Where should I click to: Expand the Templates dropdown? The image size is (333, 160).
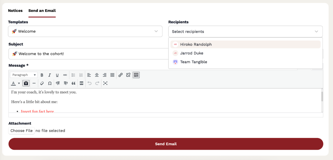click(85, 31)
